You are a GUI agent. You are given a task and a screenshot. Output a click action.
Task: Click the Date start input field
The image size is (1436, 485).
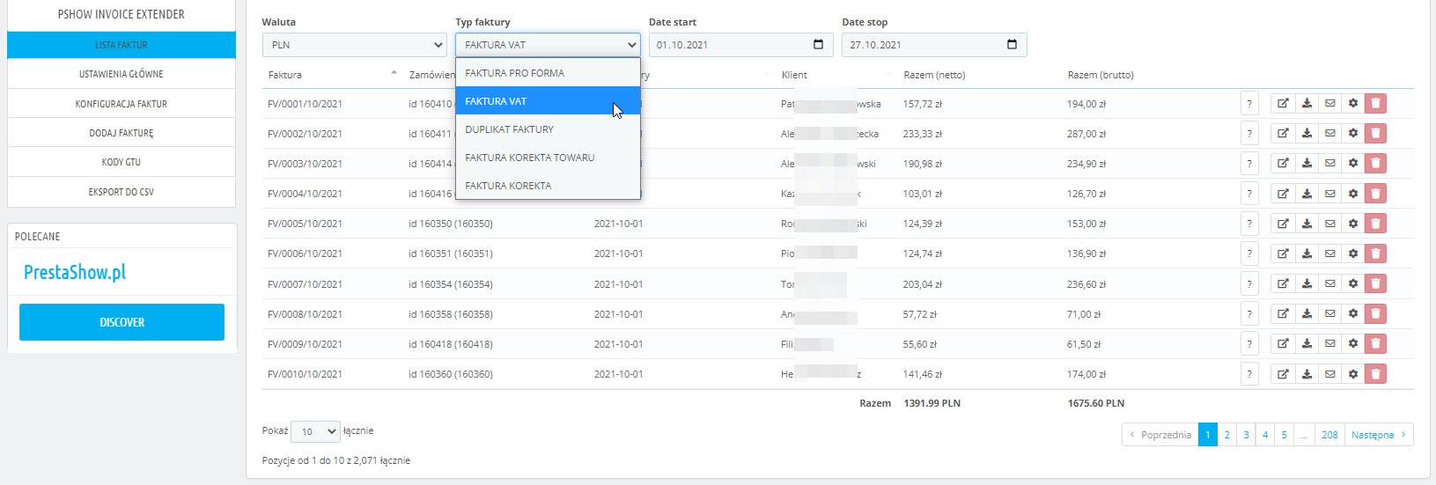pos(741,45)
